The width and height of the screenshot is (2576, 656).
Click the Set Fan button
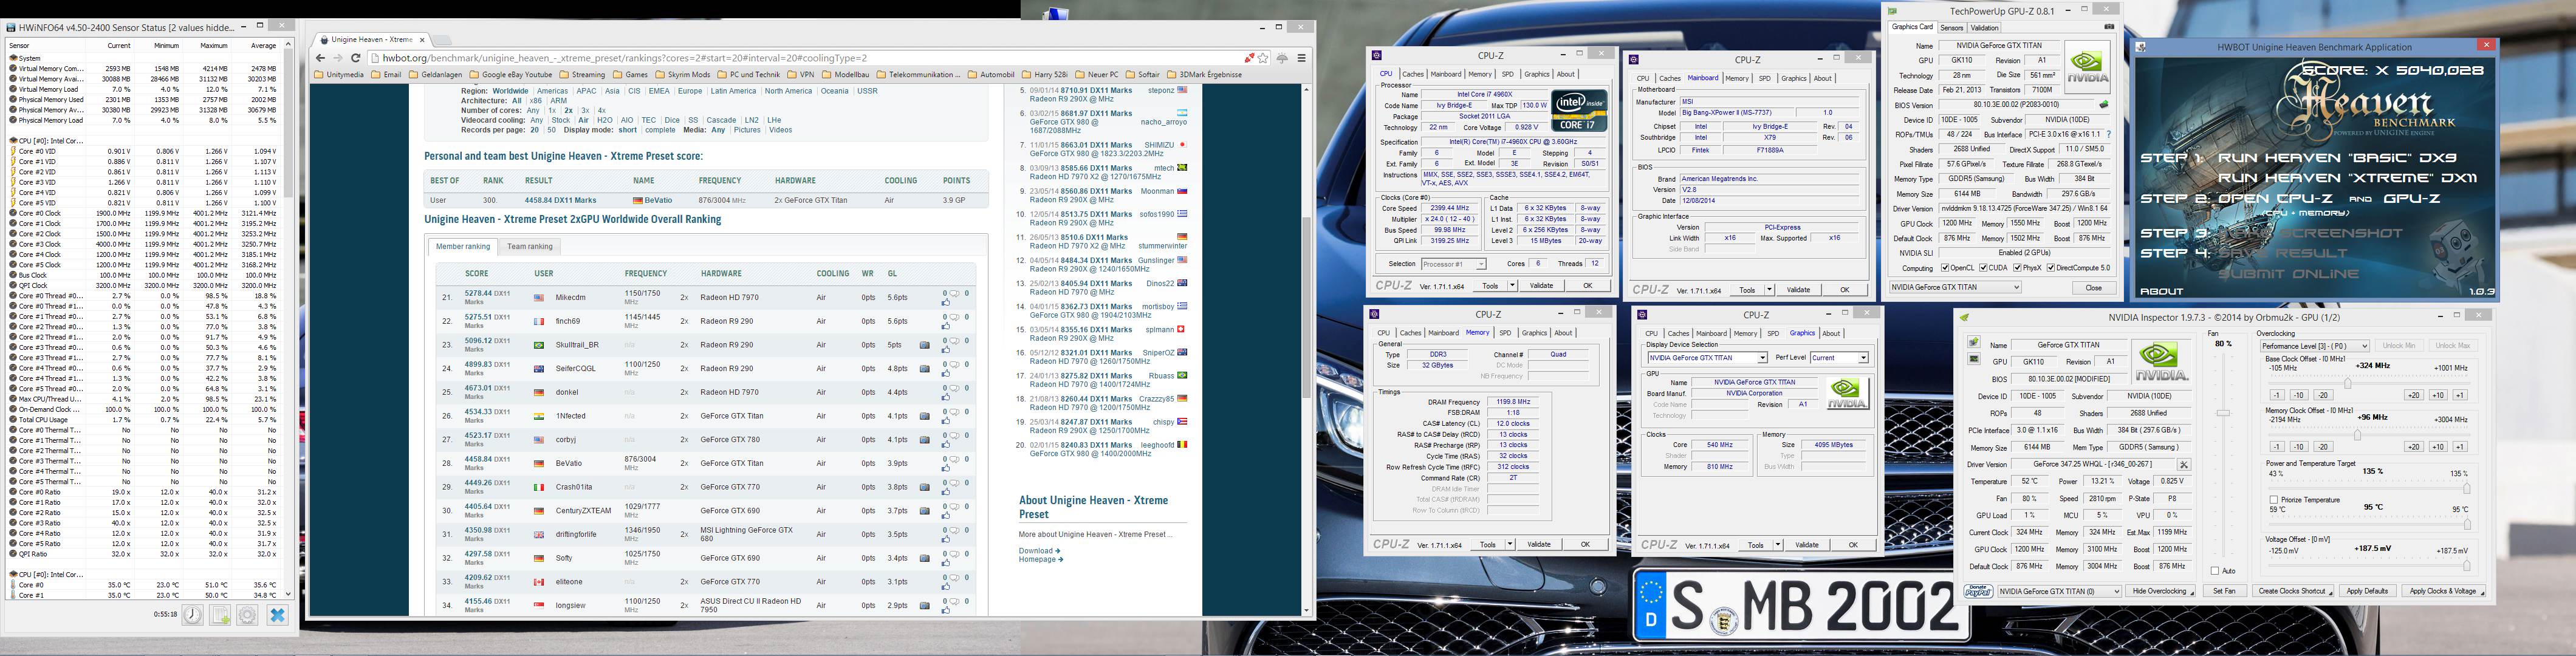[2224, 591]
